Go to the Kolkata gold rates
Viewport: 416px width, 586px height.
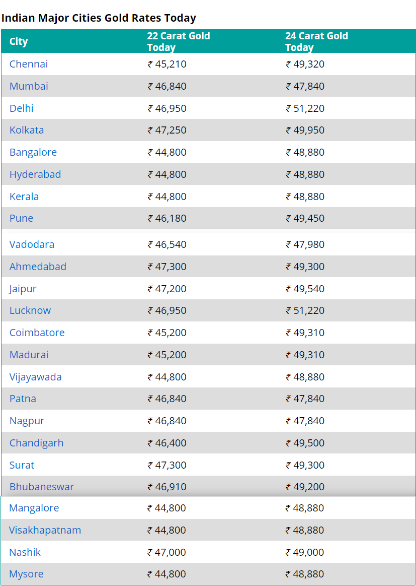(x=27, y=129)
